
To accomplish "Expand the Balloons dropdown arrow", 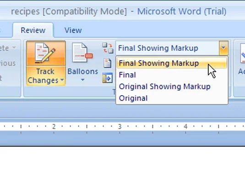I will [82, 80].
